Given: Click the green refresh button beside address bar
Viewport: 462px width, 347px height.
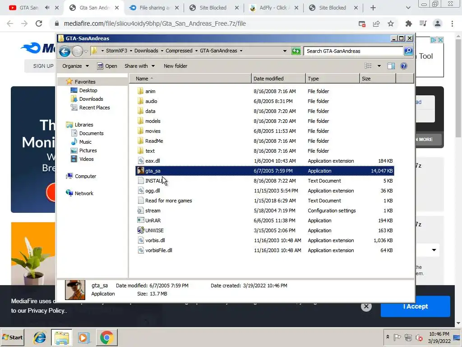Looking at the screenshot, I should coord(296,51).
